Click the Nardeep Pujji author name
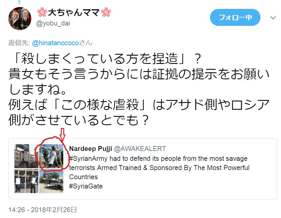 click(91, 149)
